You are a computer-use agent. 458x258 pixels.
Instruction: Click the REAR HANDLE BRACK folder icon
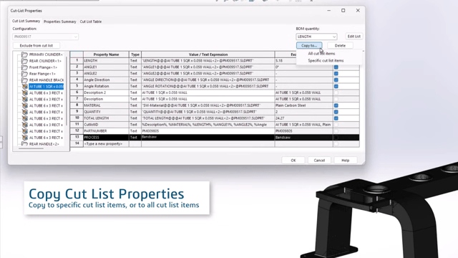[x=24, y=80]
